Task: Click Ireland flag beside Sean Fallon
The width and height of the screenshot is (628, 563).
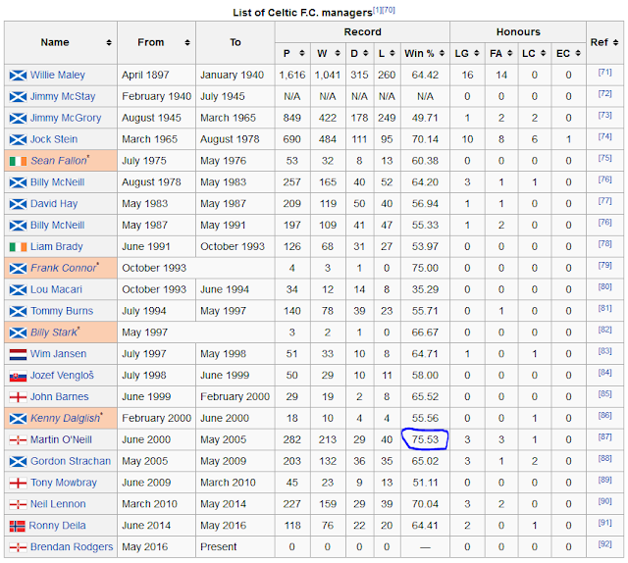Action: (x=18, y=161)
